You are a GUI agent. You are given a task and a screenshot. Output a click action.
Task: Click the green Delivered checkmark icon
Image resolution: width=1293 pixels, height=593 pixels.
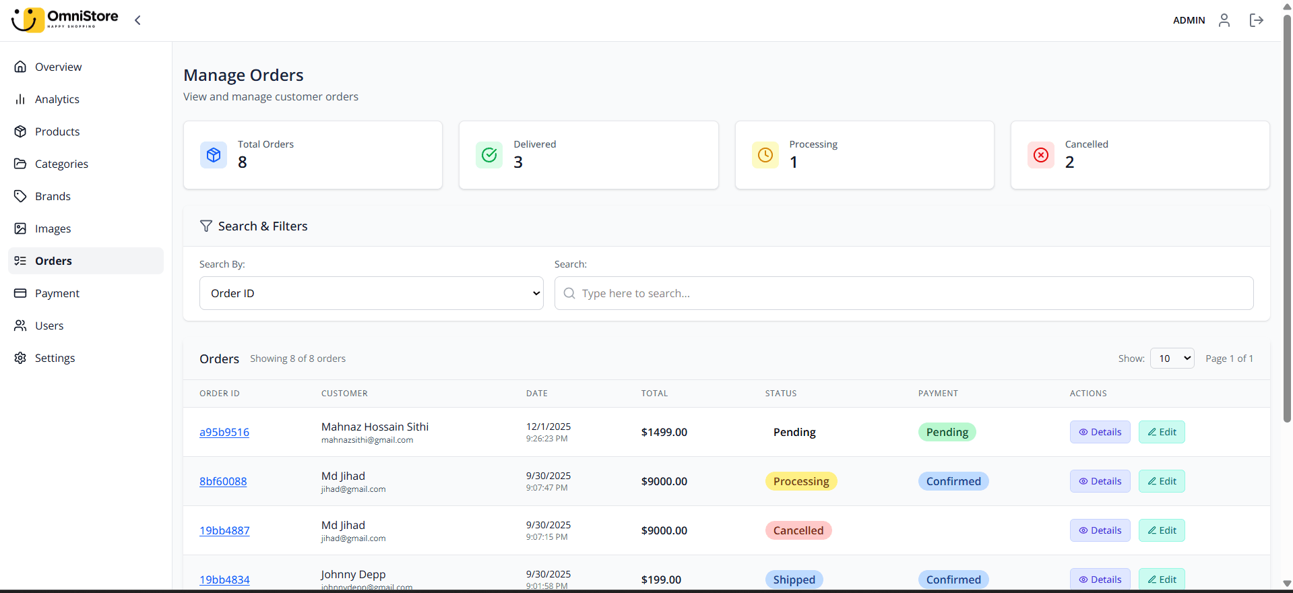[489, 155]
